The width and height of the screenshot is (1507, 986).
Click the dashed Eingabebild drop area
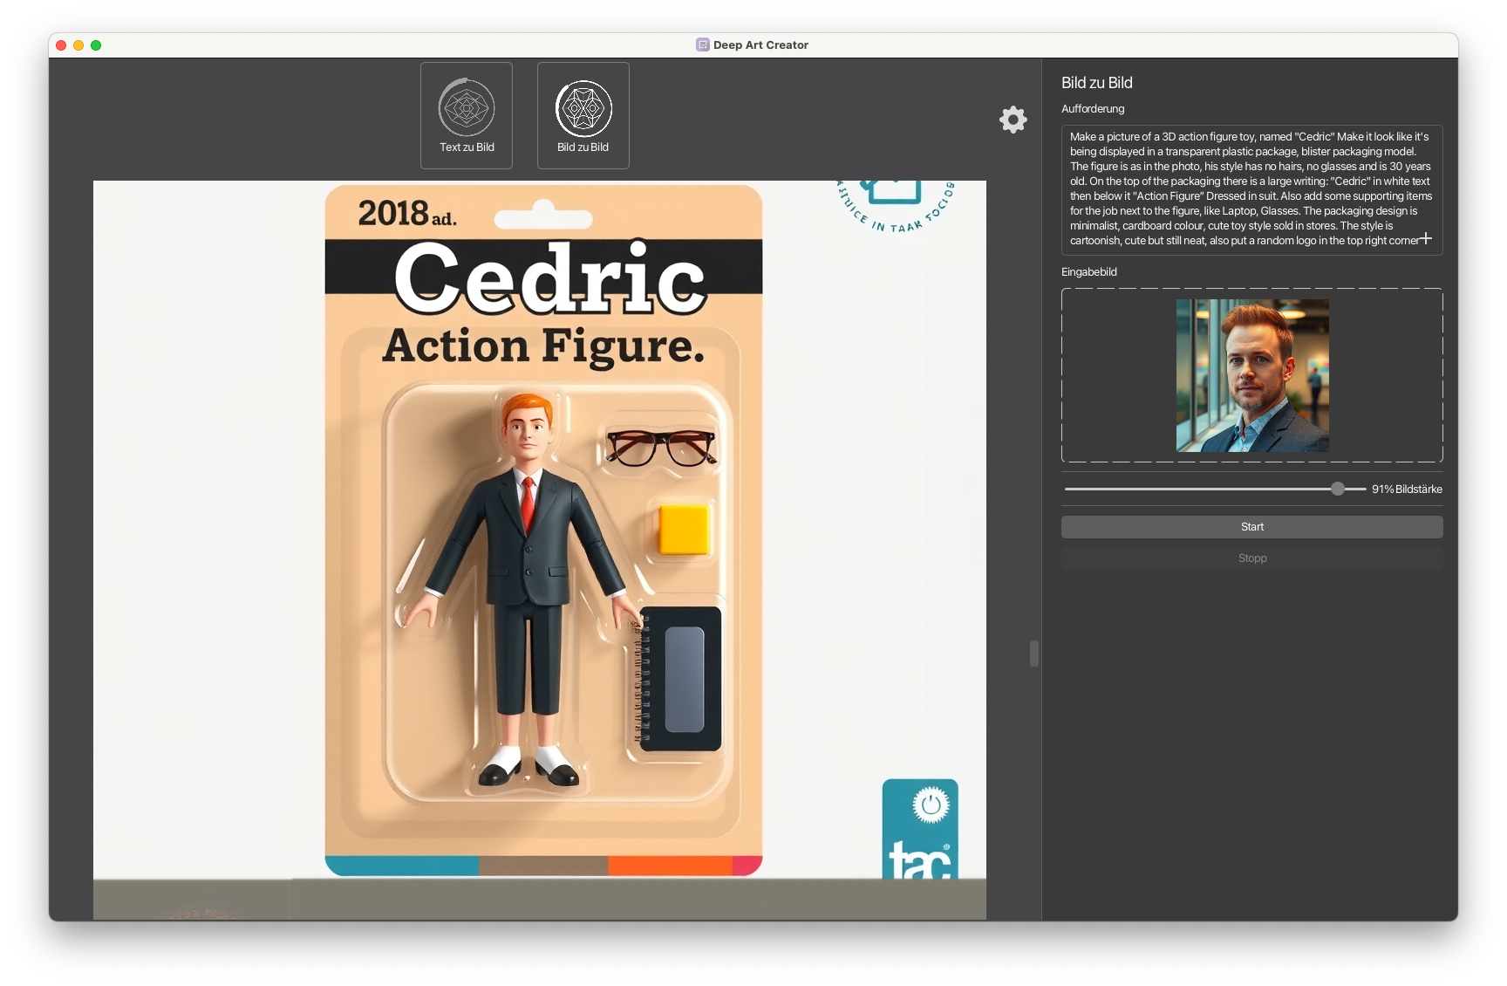(1116, 377)
